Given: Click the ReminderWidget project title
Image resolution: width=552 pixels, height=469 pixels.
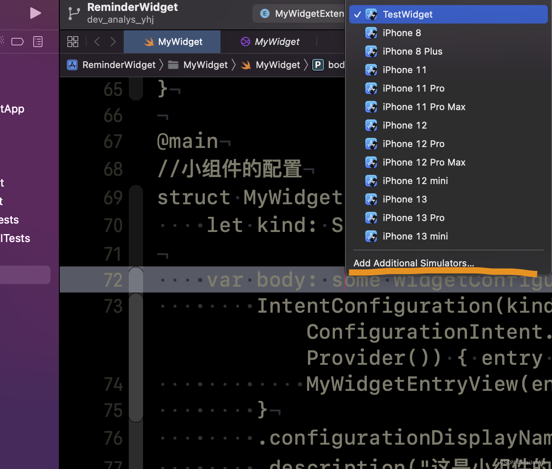Looking at the screenshot, I should click(133, 7).
